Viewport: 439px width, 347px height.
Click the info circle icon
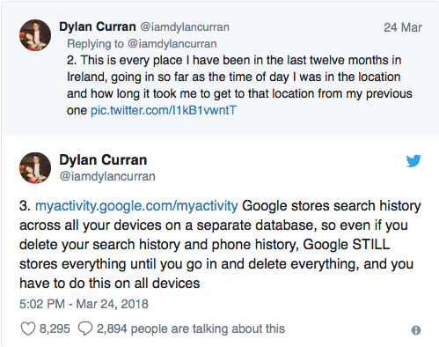coord(416,330)
